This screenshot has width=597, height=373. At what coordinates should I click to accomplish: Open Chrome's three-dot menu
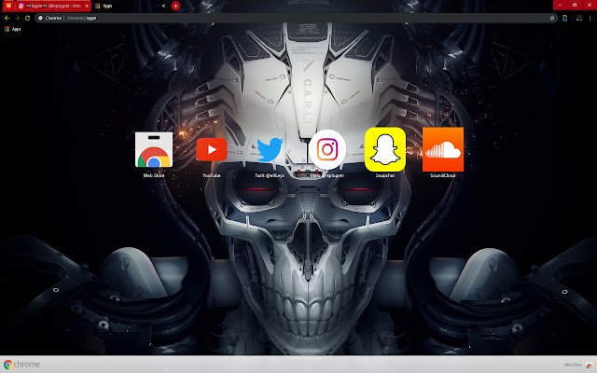tap(590, 18)
